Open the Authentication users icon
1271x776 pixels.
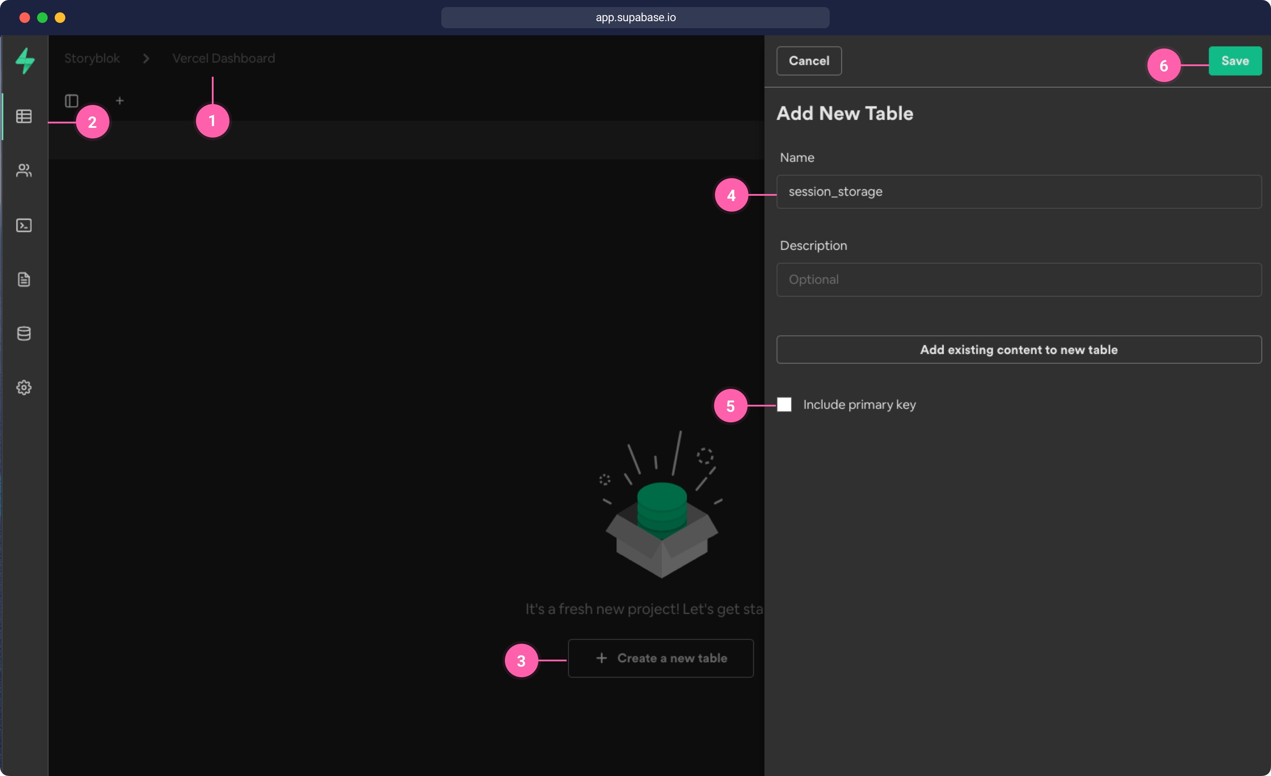[x=24, y=171]
